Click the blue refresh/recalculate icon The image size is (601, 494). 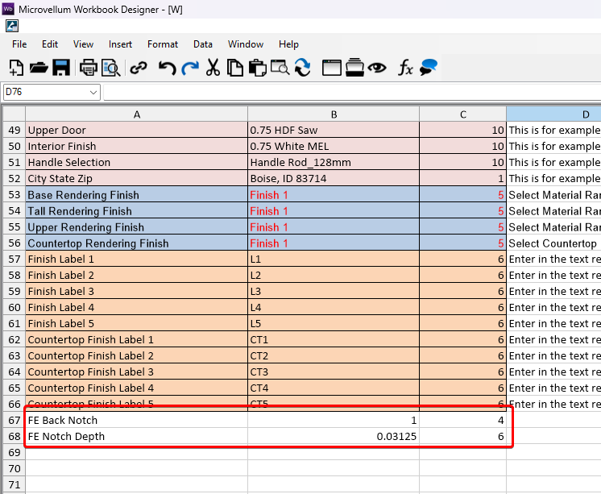pyautogui.click(x=303, y=68)
